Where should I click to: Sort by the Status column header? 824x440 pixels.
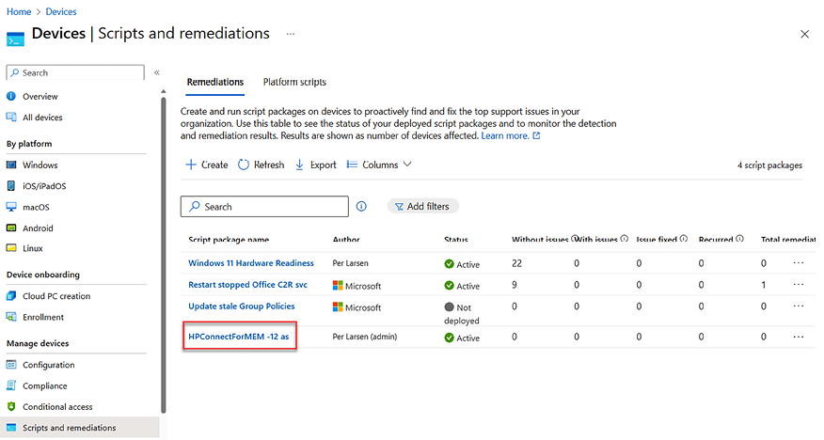point(455,240)
